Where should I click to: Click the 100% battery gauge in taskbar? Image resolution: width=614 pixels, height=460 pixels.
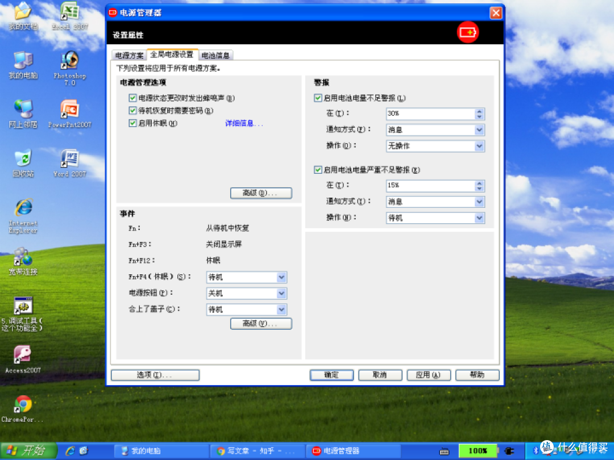(x=478, y=450)
